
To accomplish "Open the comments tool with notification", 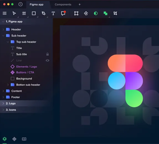I will (63, 13).
